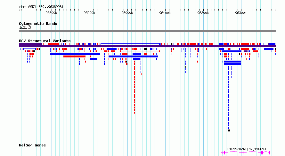Screen dimensions: 285x156
Task: Click the wide red variant bar below the 95800k-95900k blue bar
Action: [x=74, y=56]
